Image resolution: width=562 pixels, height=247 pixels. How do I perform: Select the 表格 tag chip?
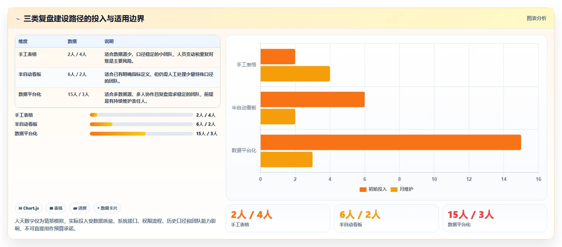click(x=56, y=208)
